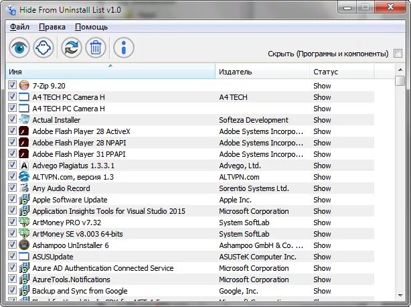Click the vertical scrollbar thumb
This screenshot has width=411, height=307.
tap(400, 81)
